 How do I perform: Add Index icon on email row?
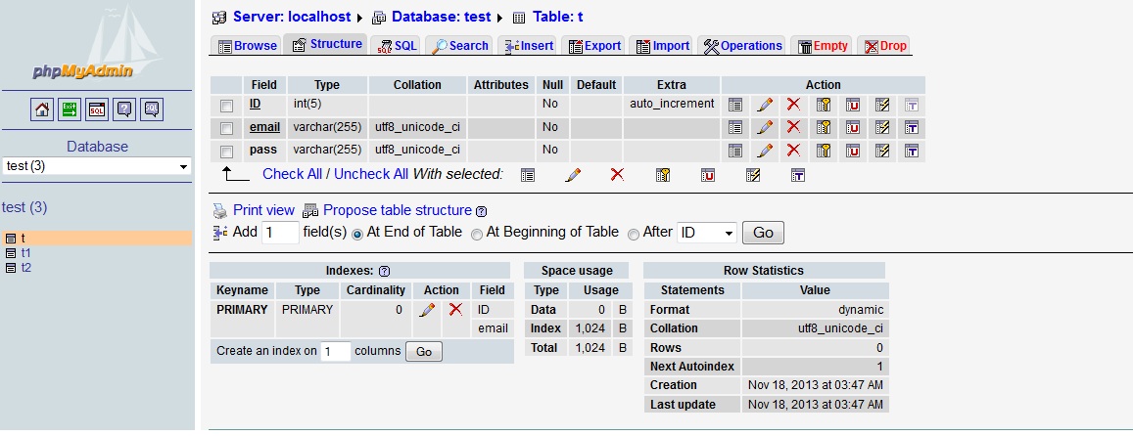tap(882, 128)
